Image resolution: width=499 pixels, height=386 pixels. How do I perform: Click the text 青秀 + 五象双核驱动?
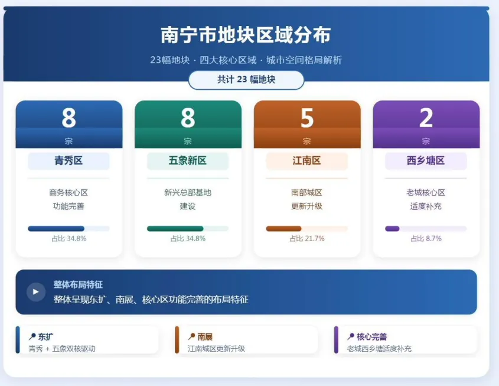(x=62, y=349)
